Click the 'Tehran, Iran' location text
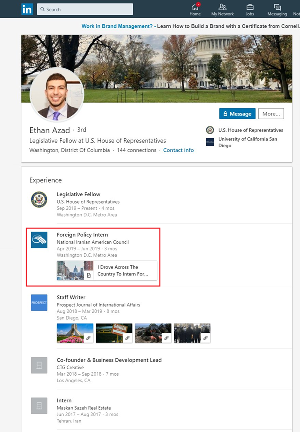The image size is (300, 432). 69,421
